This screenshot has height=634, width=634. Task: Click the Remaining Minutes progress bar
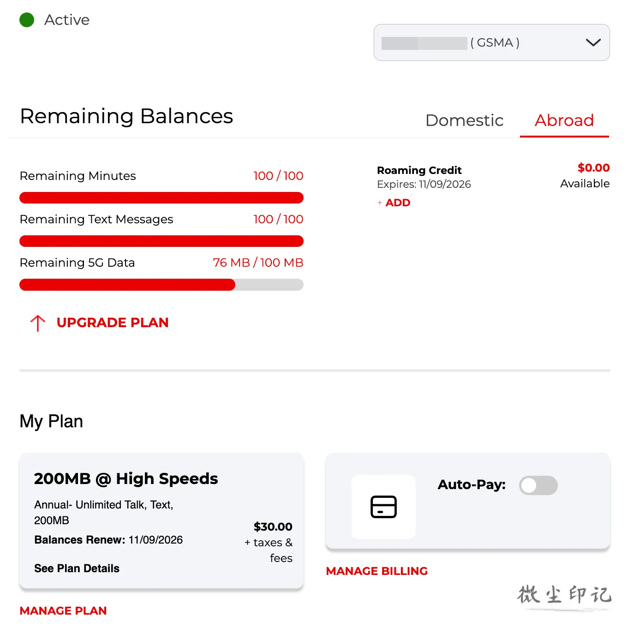click(x=161, y=198)
